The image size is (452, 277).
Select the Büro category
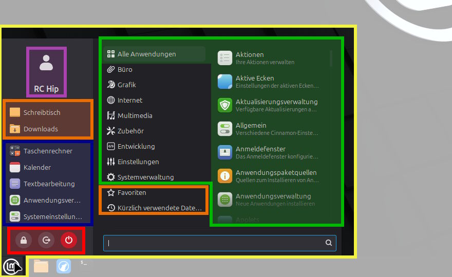(156, 69)
